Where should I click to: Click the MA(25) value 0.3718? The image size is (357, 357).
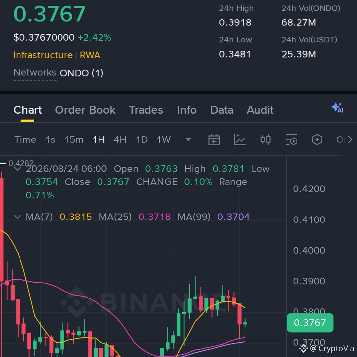[155, 217]
